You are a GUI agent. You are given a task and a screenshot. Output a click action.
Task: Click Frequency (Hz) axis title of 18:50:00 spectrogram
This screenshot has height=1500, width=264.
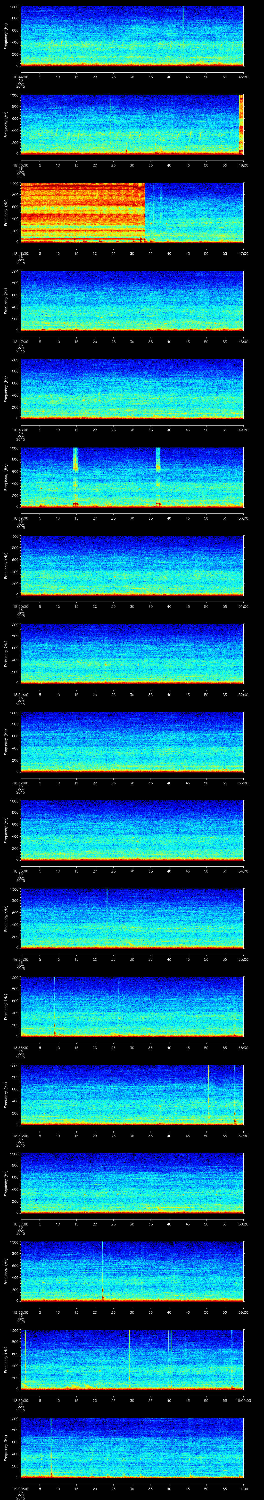(6, 565)
